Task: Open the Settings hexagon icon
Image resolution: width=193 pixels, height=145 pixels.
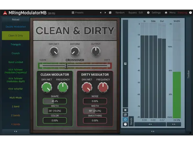Action: [x=148, y=12]
